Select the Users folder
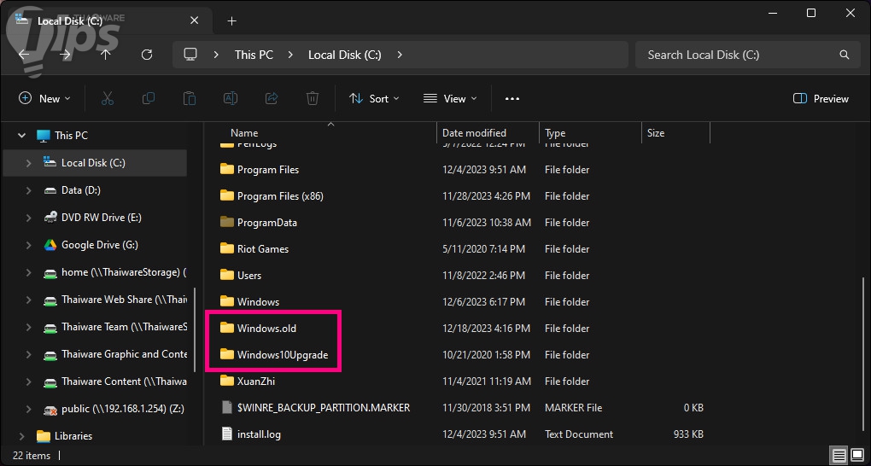Screen dimensions: 871x466 click(248, 276)
